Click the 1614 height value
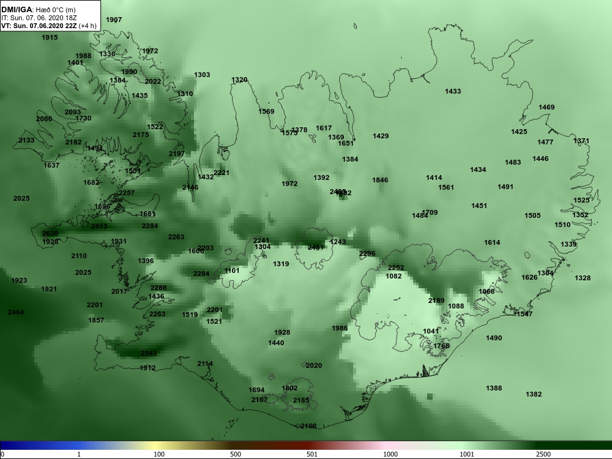This screenshot has height=459, width=612. coord(492,243)
